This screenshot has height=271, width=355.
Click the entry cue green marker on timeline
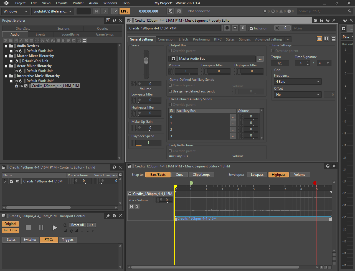pyautogui.click(x=191, y=183)
